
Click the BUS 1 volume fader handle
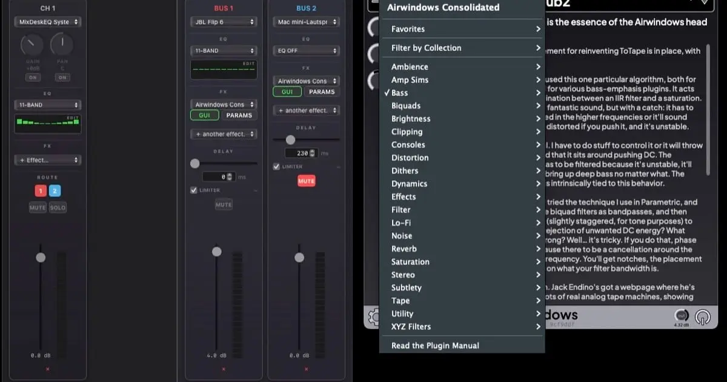[x=216, y=251]
